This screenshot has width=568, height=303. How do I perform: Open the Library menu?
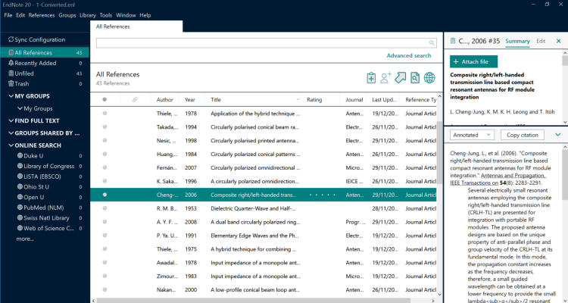[88, 15]
